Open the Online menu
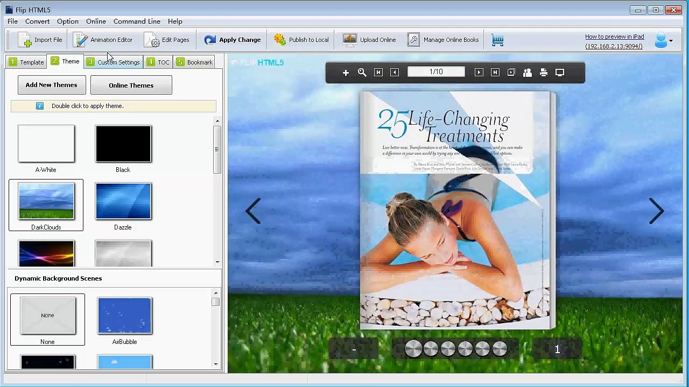This screenshot has height=387, width=689. (x=96, y=21)
